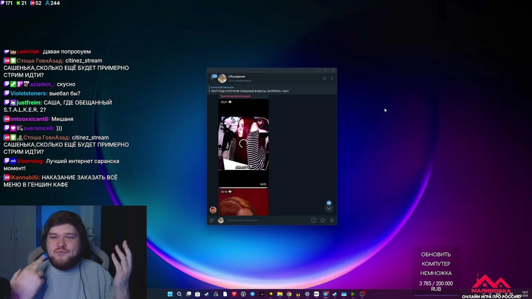Screen dimensions: 532x299
Task: Attach a file with the paperclip icon
Action: pos(212,221)
